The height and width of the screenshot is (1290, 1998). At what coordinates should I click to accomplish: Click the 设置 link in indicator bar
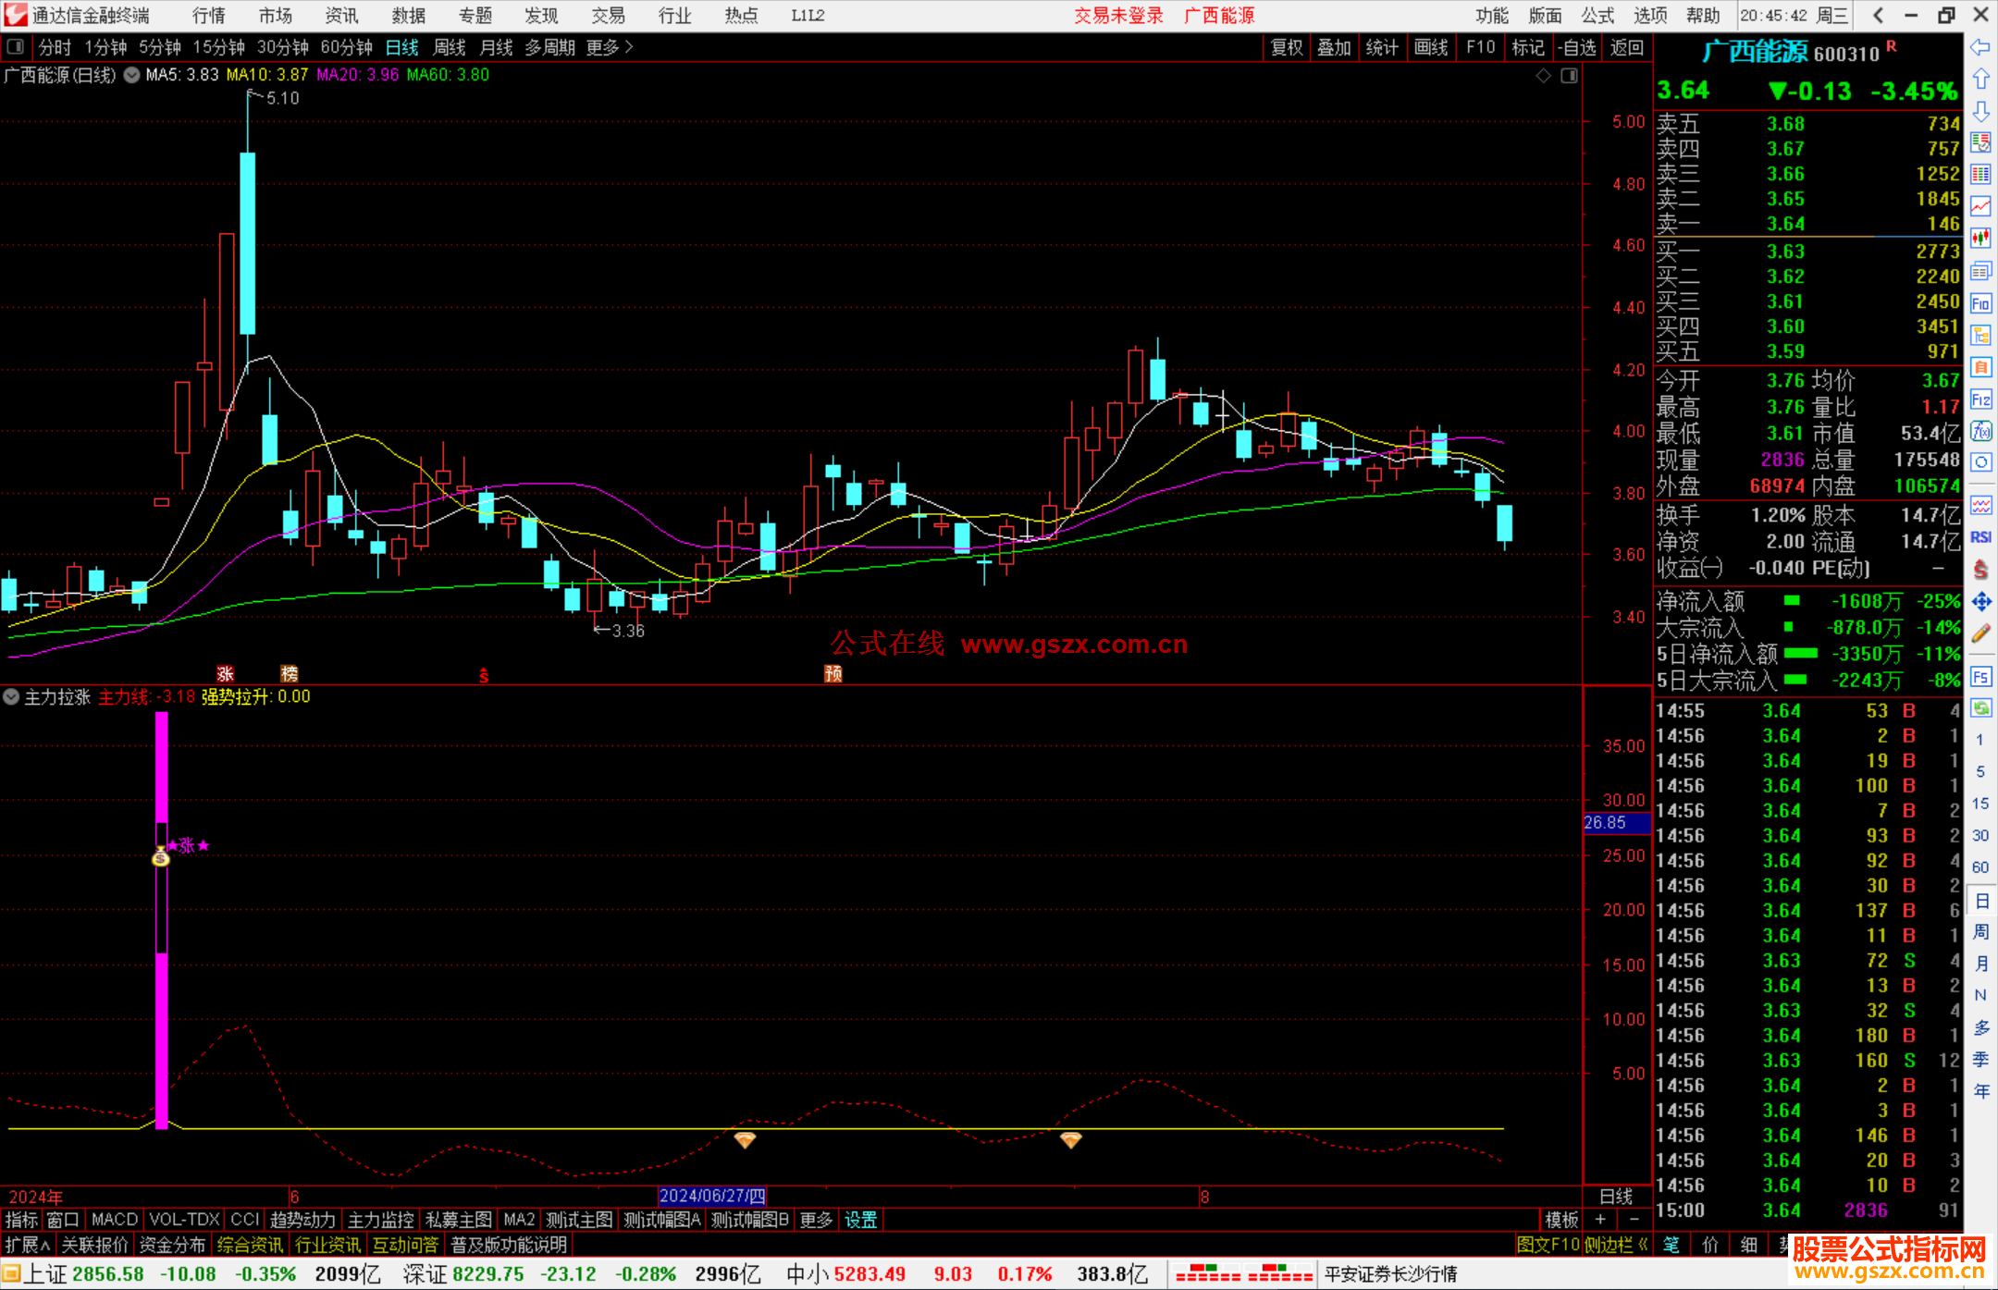(860, 1220)
